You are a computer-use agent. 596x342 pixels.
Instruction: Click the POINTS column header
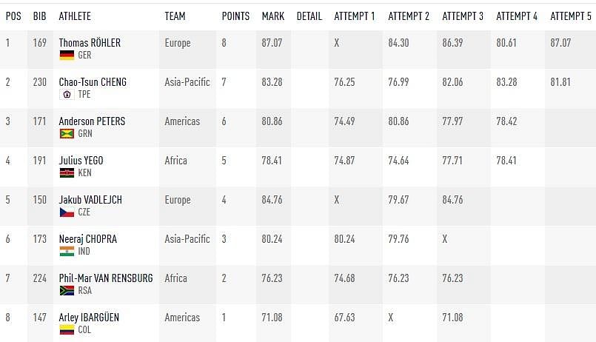[x=235, y=16]
